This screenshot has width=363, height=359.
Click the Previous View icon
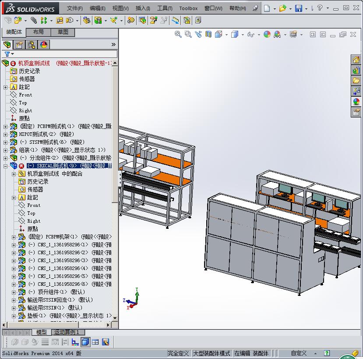click(198, 35)
